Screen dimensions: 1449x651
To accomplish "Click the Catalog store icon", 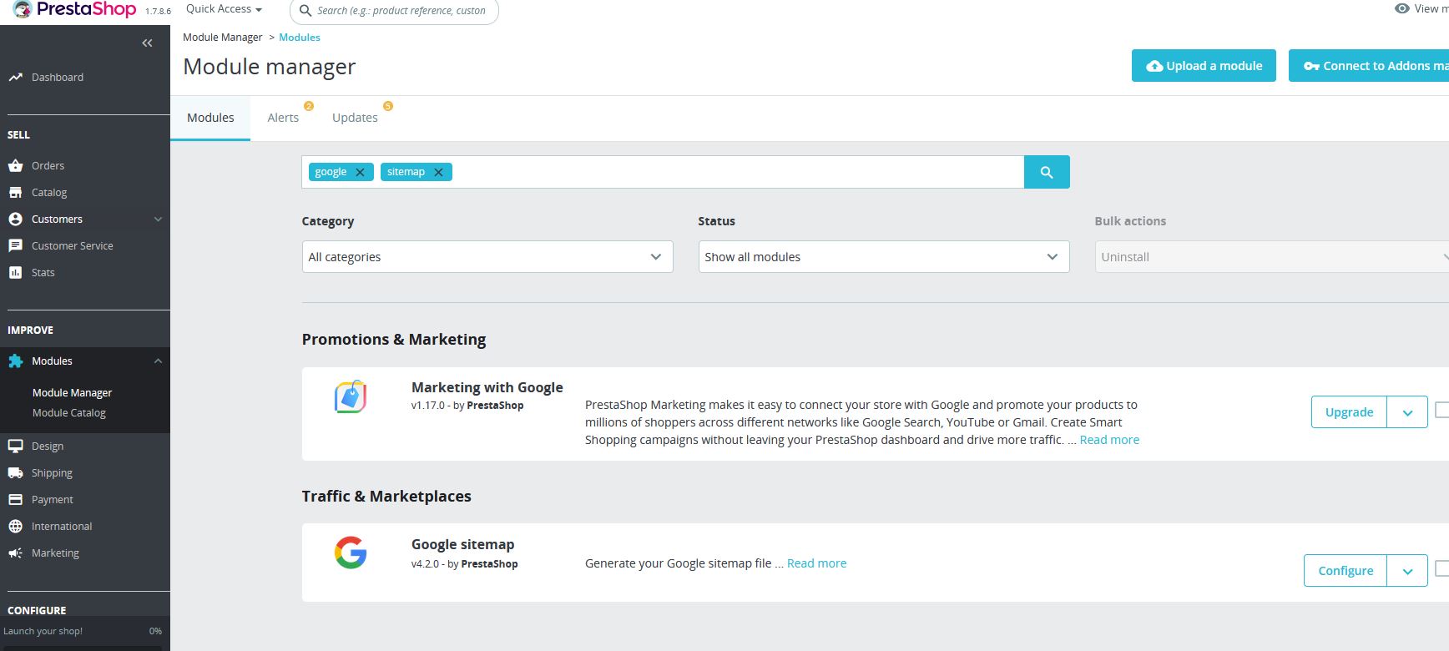I will point(15,192).
